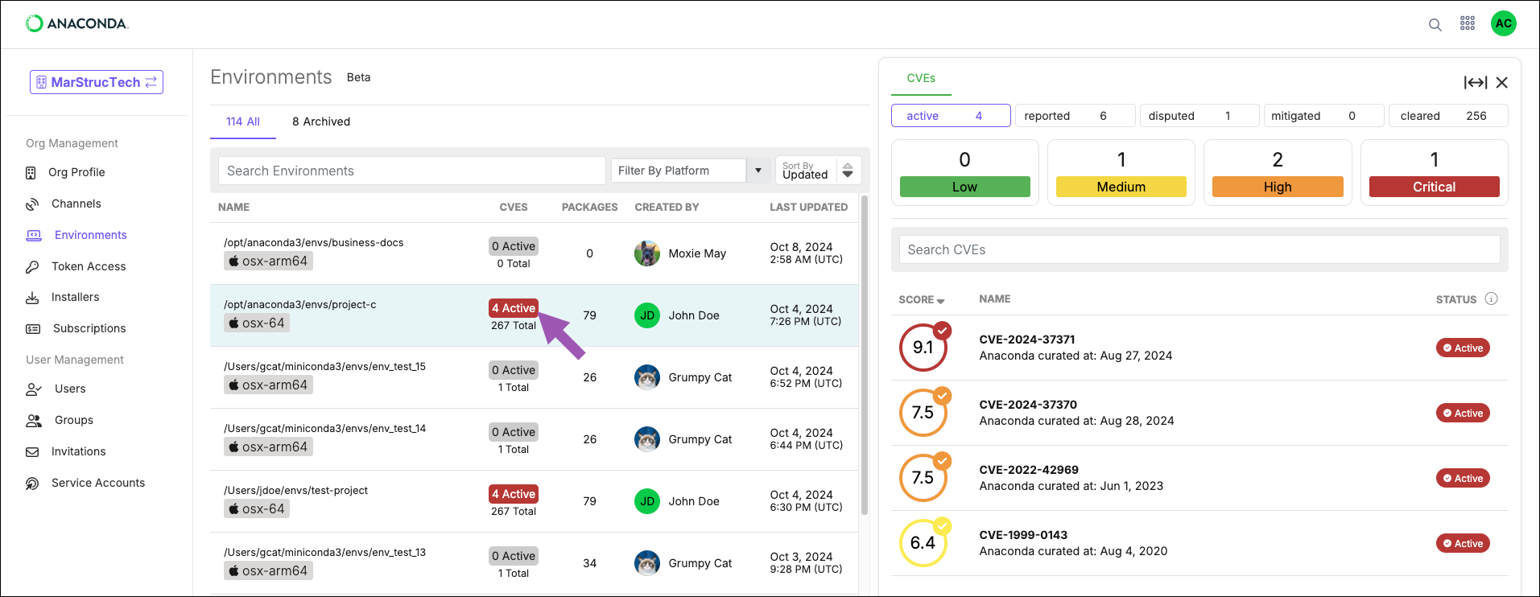Click the Token Access key icon

coord(32,266)
